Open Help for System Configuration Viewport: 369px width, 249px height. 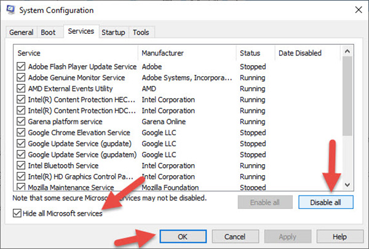pos(339,236)
